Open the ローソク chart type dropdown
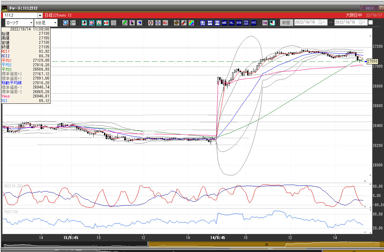The height and width of the screenshot is (252, 384). 31,23
